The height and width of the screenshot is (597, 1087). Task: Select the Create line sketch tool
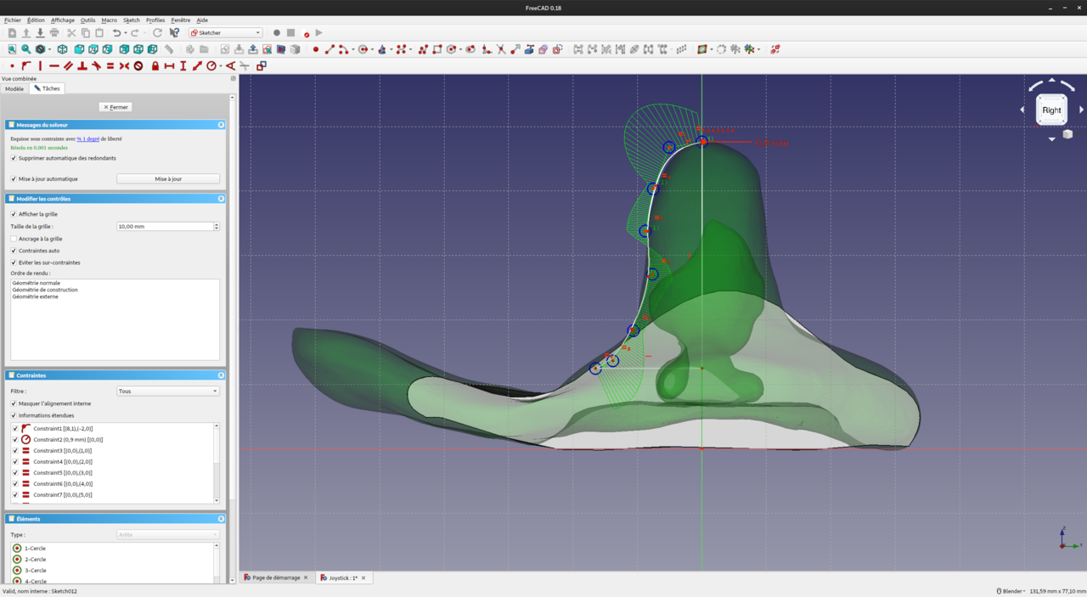point(329,49)
